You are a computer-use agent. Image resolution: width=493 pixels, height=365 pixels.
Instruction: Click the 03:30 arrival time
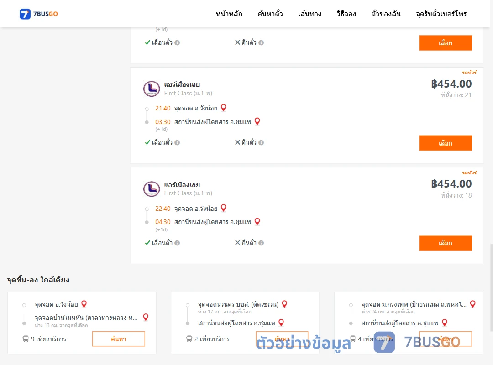(x=163, y=122)
